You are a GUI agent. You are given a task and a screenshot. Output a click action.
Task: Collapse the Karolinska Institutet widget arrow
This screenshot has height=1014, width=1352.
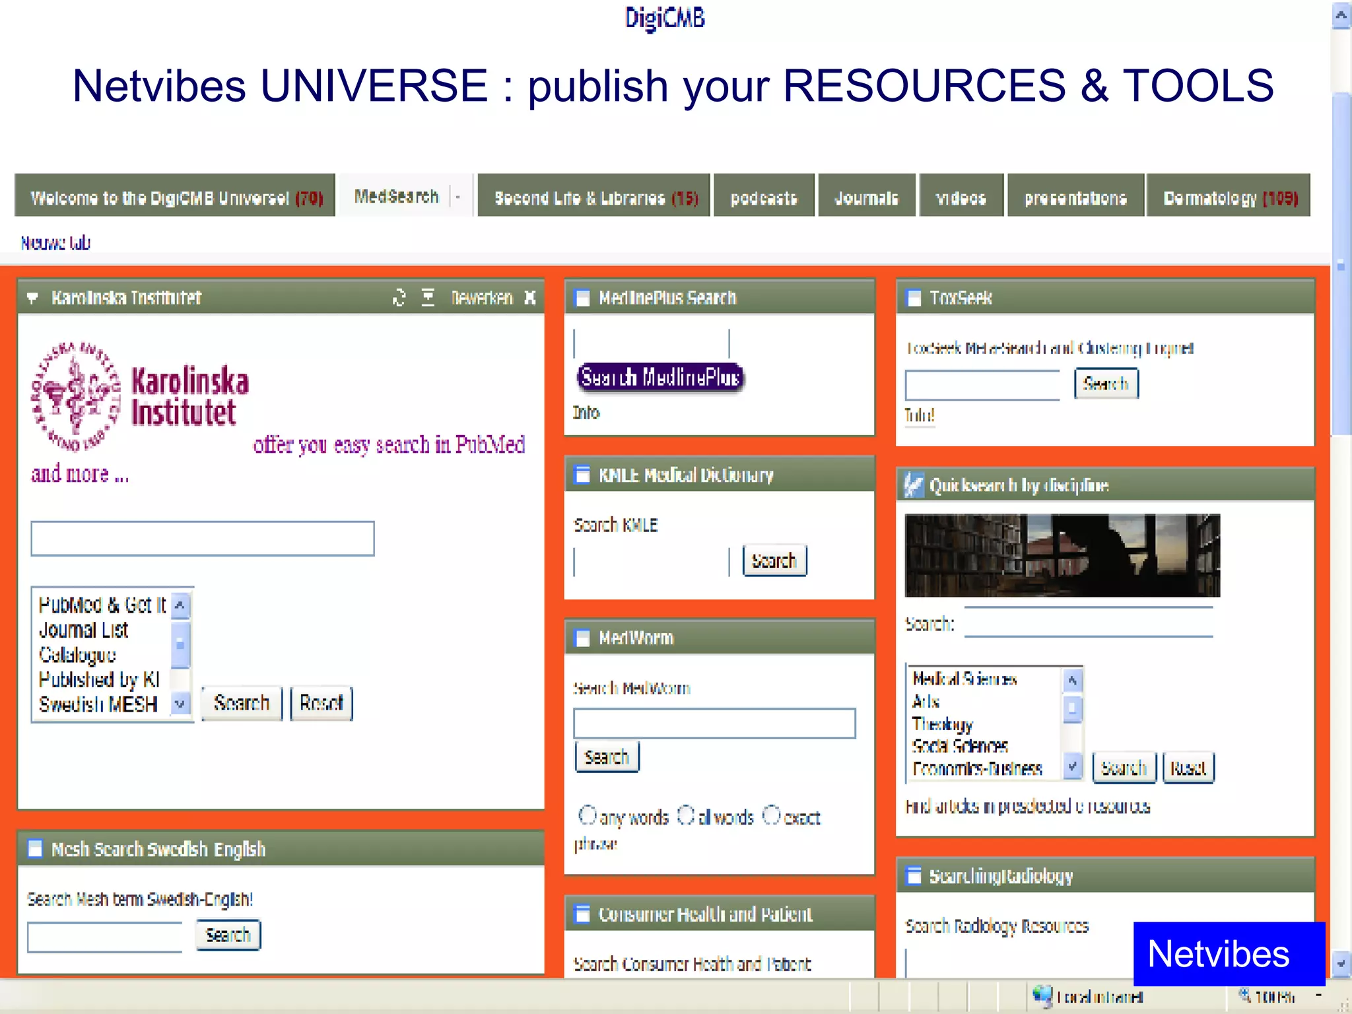point(32,298)
